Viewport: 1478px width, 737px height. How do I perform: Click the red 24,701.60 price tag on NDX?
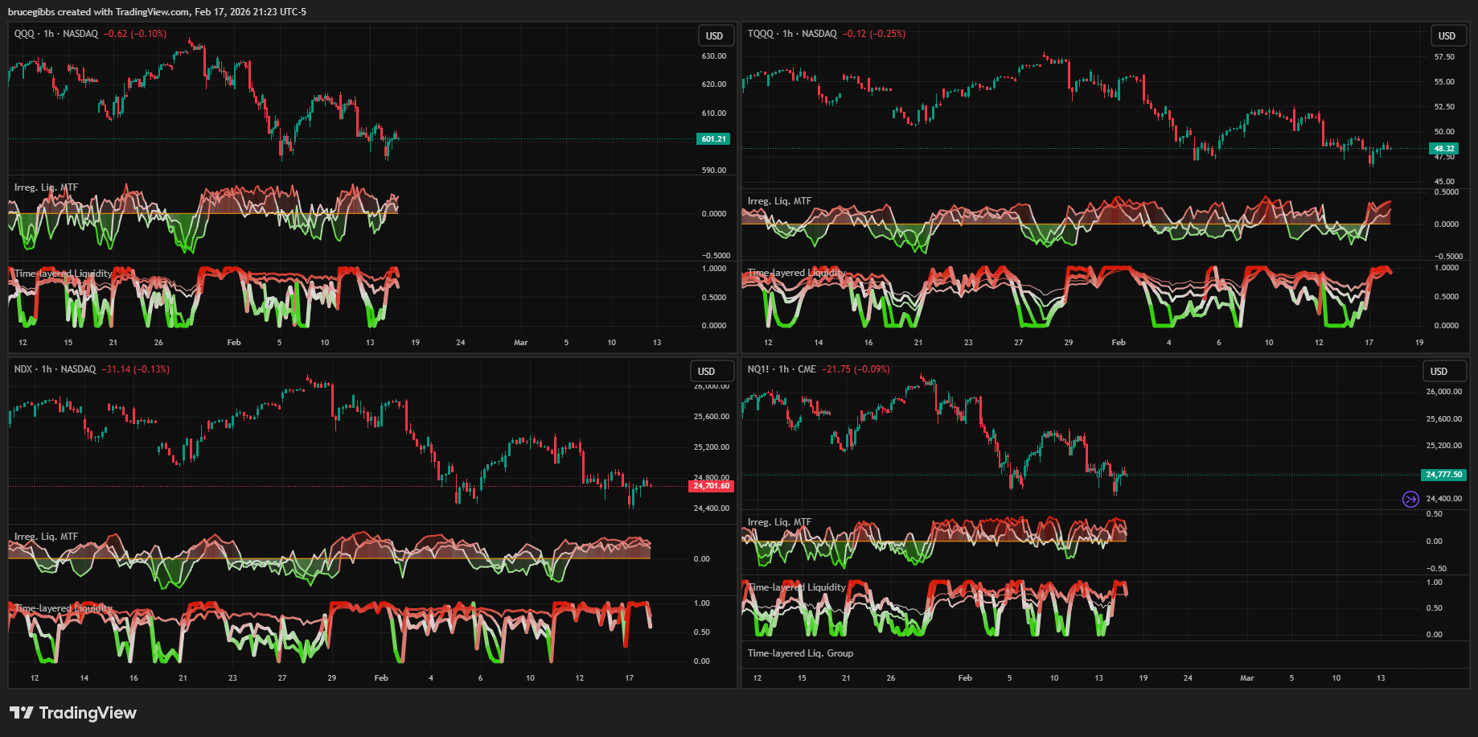(x=711, y=486)
